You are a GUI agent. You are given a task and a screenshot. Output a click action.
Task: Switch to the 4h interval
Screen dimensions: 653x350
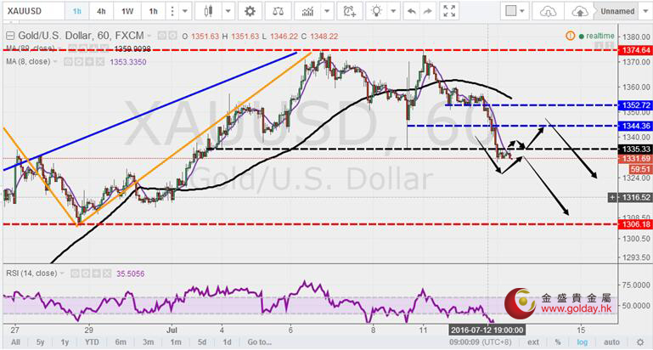click(x=101, y=11)
